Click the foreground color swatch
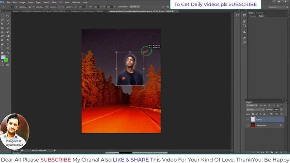Screen dimensions: 290x163 [x=3, y=57]
